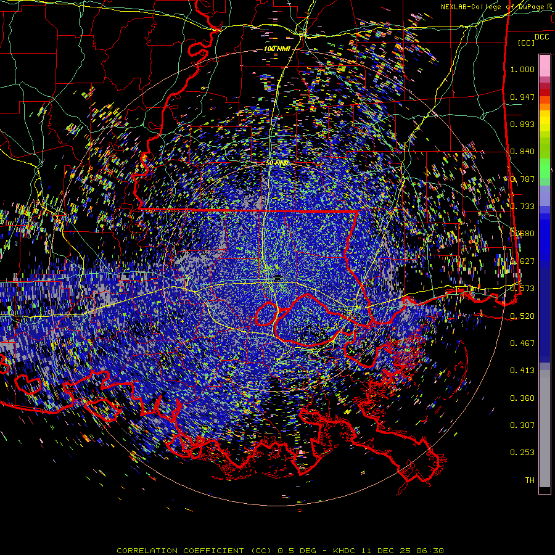Click the 0.680 scale value

pos(522,234)
